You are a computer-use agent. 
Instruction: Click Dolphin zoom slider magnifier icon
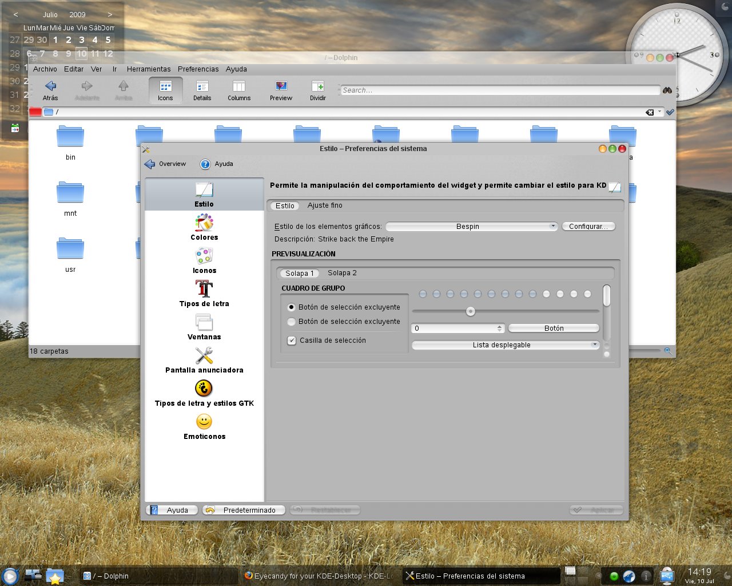667,351
